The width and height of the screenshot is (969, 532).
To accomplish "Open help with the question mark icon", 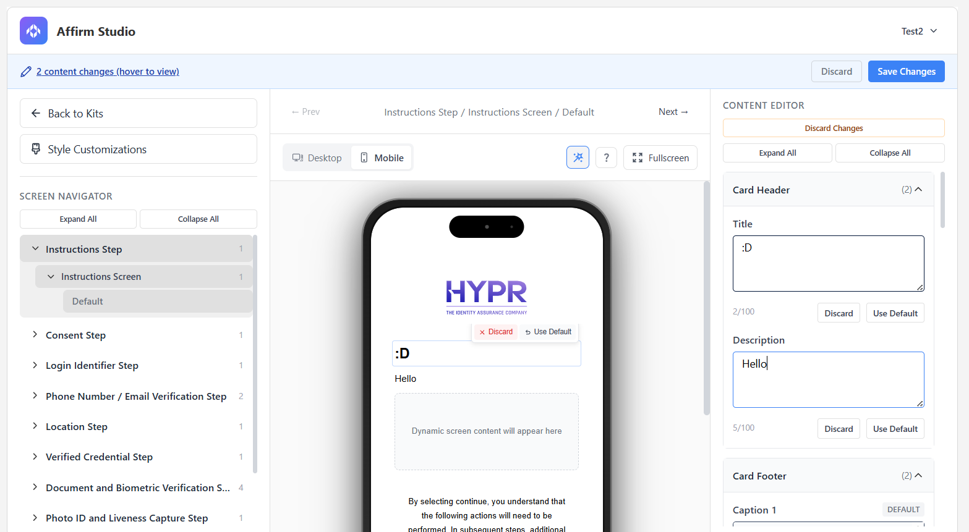I will click(x=606, y=158).
